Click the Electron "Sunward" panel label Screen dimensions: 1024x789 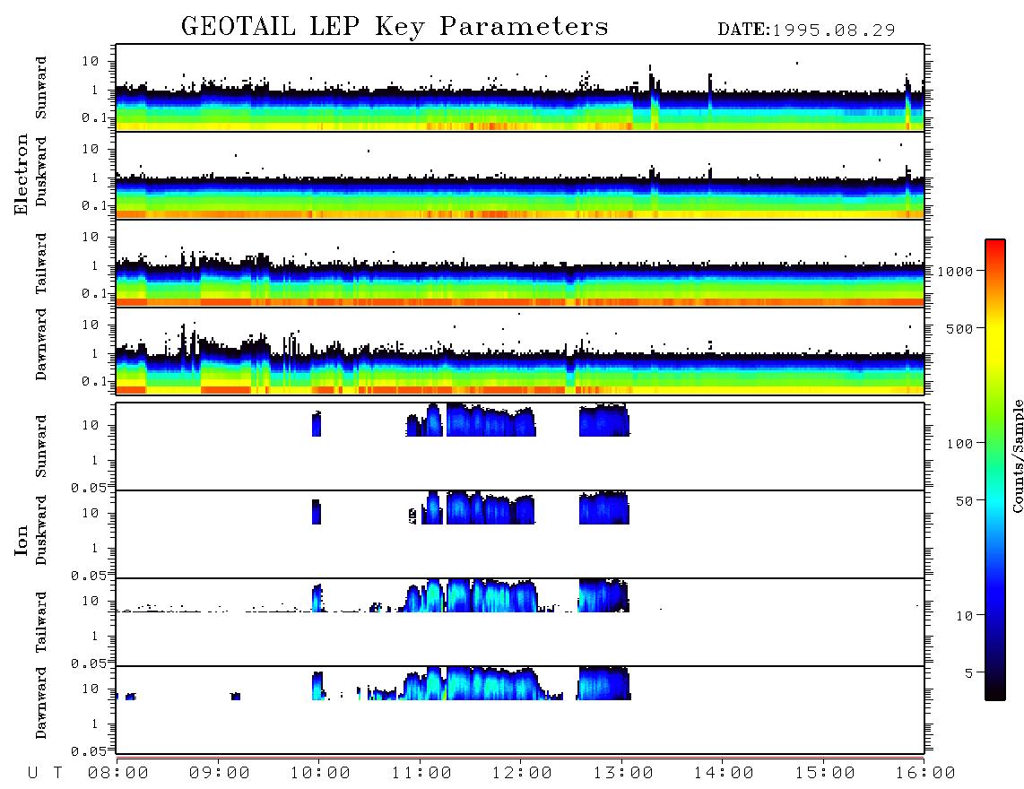(40, 88)
